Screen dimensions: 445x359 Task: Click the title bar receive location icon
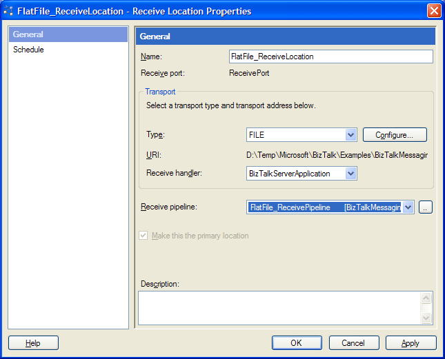tap(8, 11)
